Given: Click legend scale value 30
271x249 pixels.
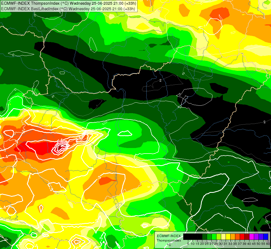Looking at the screenshot, I should pyautogui.click(x=221, y=244).
